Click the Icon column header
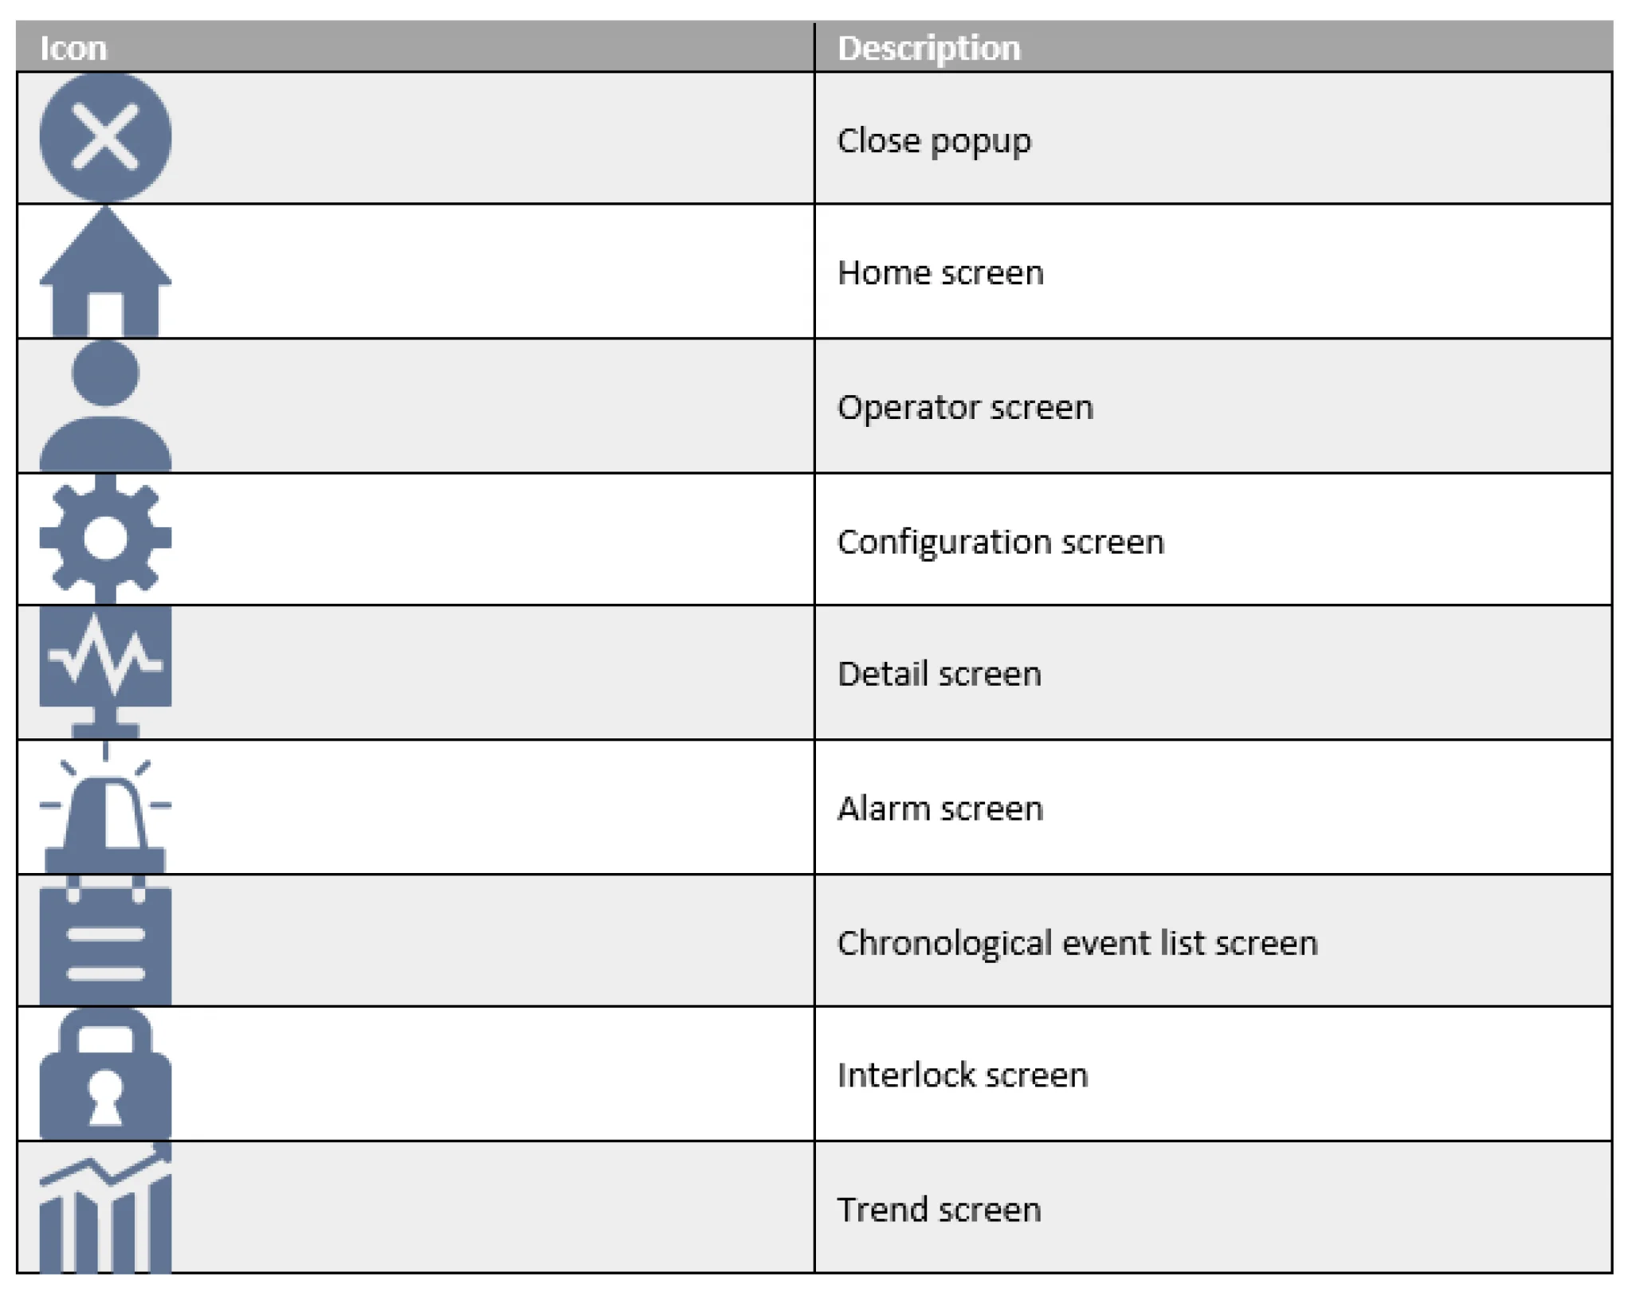 coord(73,49)
